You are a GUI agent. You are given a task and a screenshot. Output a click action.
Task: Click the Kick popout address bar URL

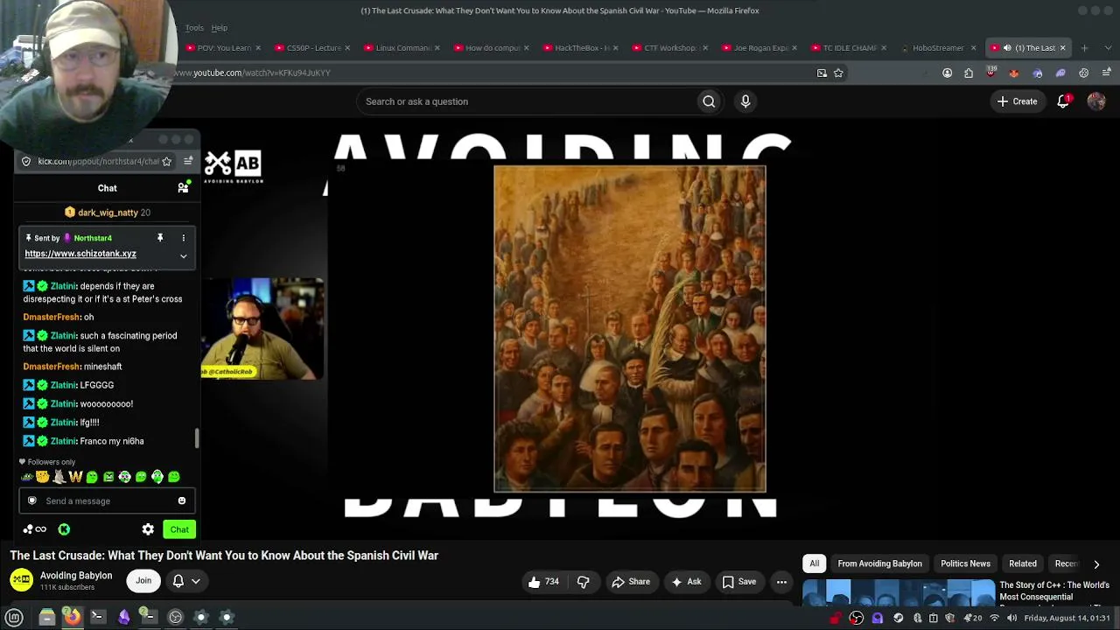98,162
